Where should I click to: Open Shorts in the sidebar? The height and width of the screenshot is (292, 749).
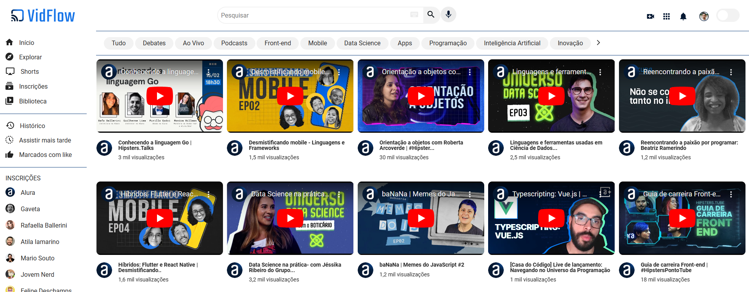click(30, 71)
